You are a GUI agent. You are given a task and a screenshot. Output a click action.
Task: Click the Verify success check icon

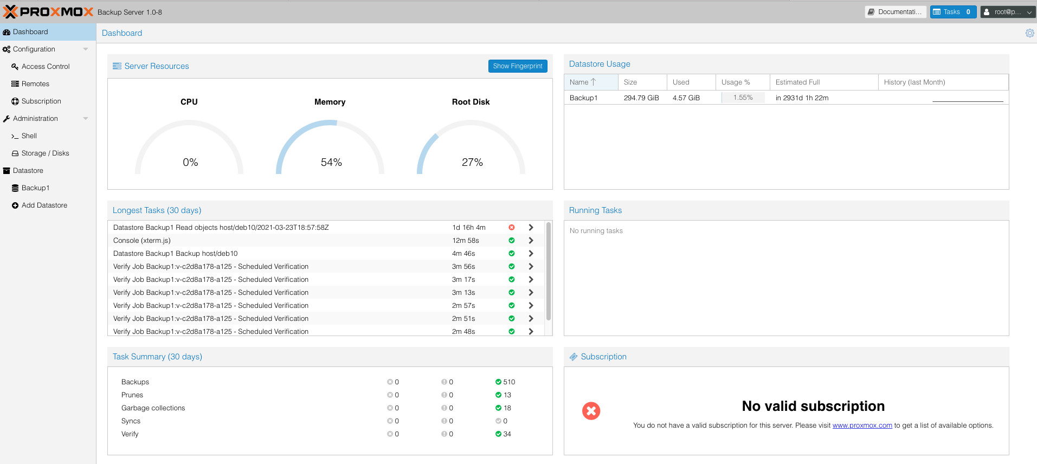(x=498, y=434)
